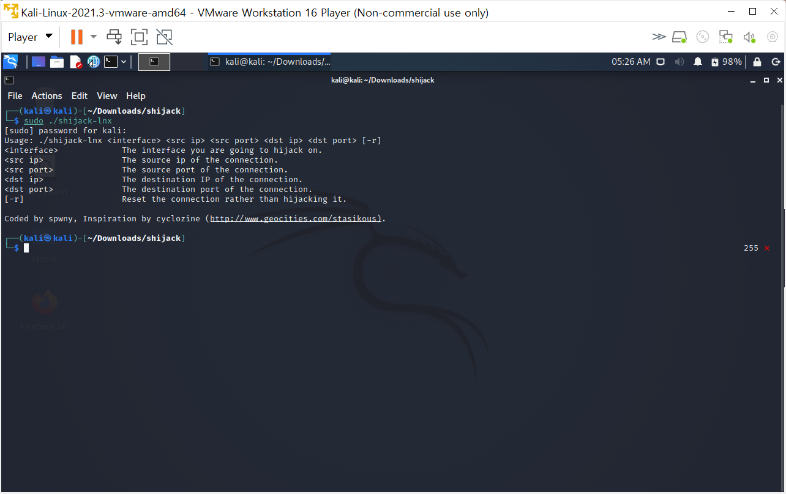Click the 'sudo ./shijack-lnx' command text
This screenshot has height=494, width=786.
(x=68, y=121)
